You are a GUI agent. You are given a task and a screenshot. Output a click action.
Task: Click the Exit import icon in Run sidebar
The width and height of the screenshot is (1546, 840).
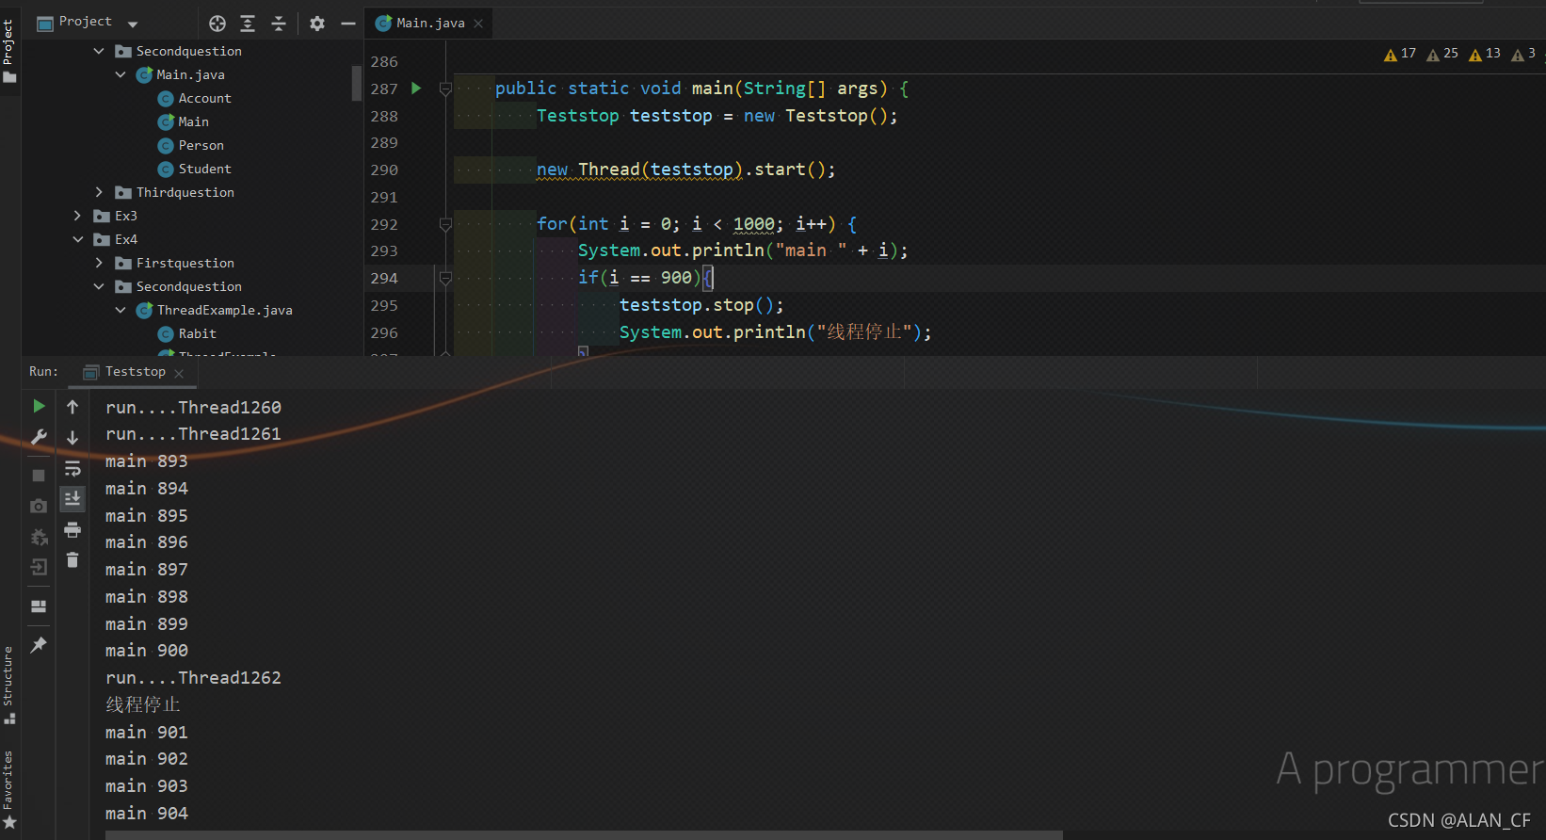[39, 567]
